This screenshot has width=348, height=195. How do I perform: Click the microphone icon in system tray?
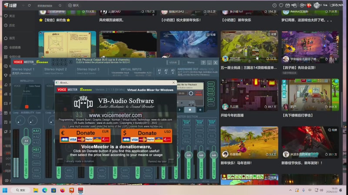[303, 190]
